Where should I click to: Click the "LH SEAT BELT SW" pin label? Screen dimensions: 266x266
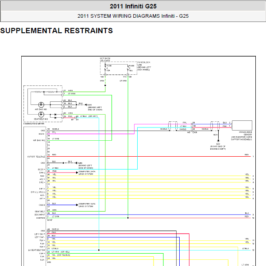(37, 250)
